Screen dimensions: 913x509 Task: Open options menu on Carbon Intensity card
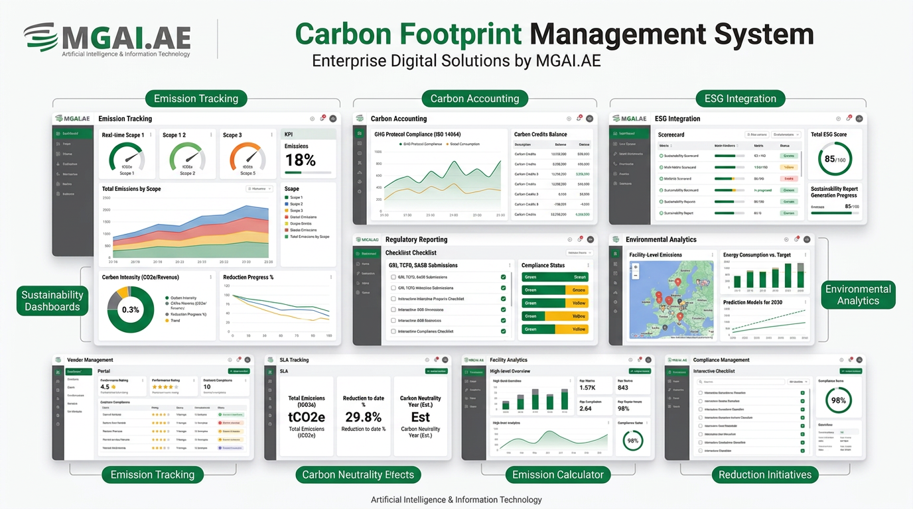(211, 277)
